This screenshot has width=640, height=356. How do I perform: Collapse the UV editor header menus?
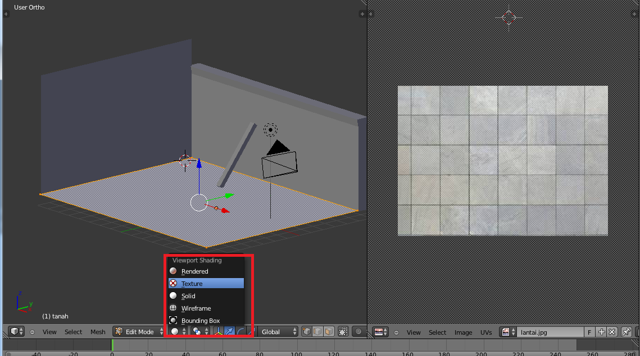pyautogui.click(x=396, y=332)
